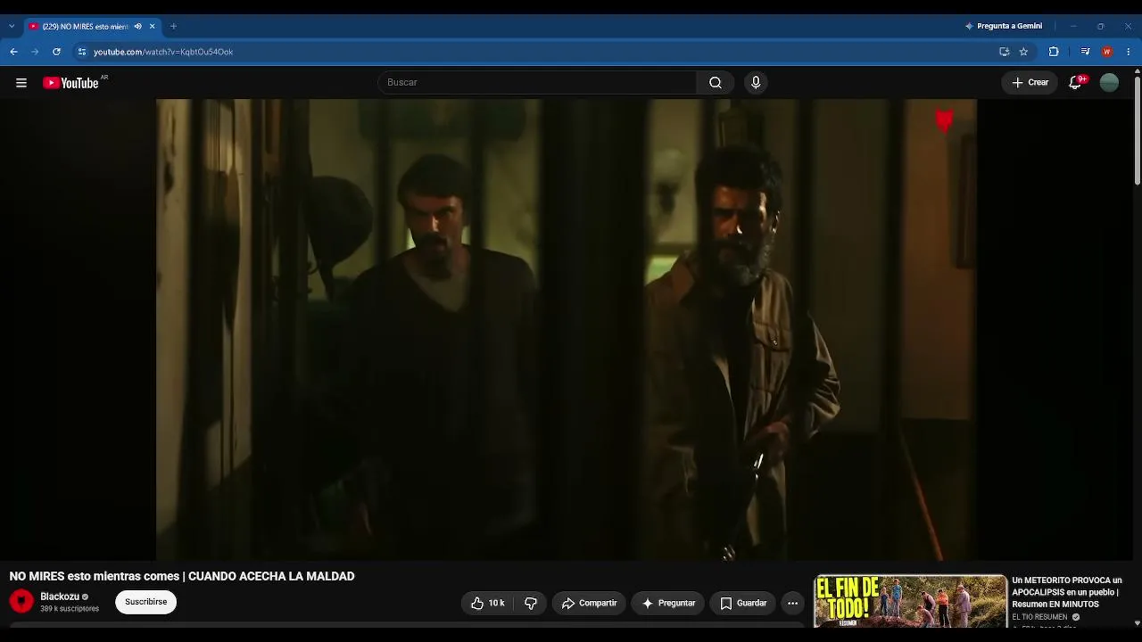
Task: Click the Crear button
Action: 1030,83
